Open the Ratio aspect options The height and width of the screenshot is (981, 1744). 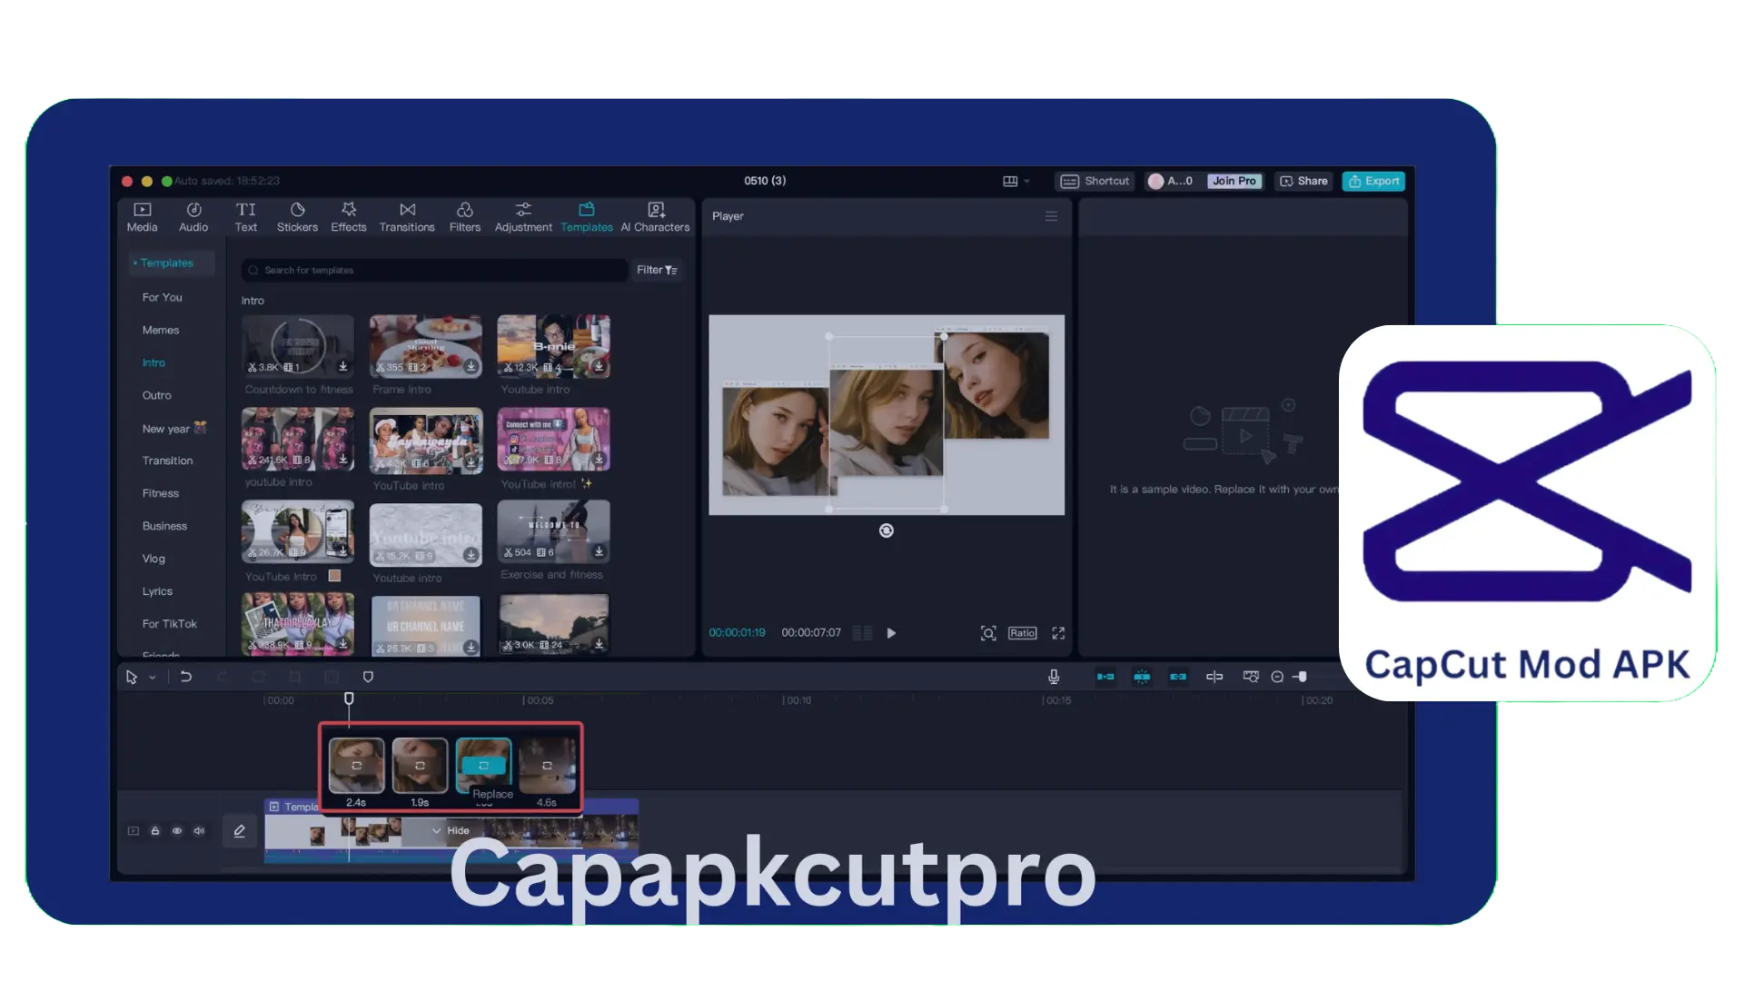click(x=1022, y=633)
